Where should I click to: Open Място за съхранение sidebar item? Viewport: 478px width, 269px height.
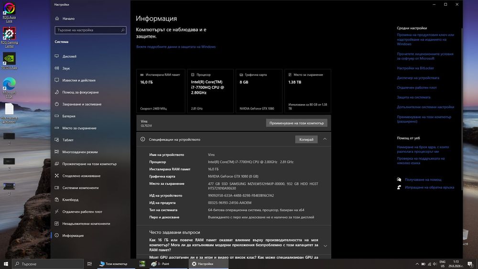pyautogui.click(x=90, y=128)
